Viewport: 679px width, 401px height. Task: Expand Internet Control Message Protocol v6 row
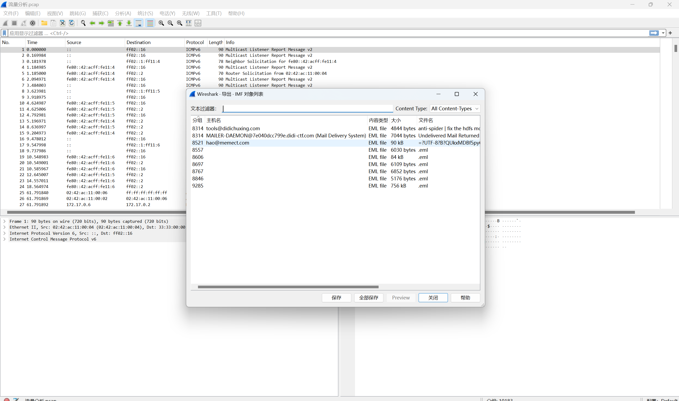tap(5, 239)
